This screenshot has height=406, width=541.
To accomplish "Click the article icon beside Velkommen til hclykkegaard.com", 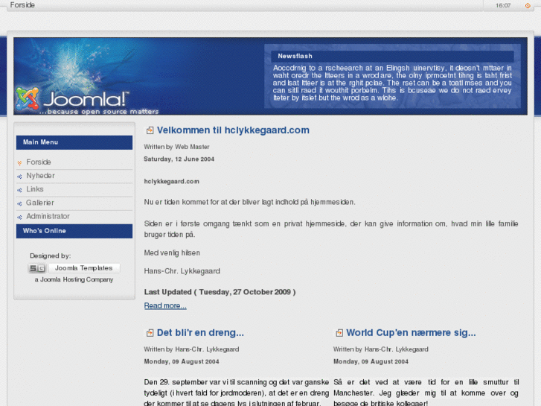I will click(x=150, y=130).
